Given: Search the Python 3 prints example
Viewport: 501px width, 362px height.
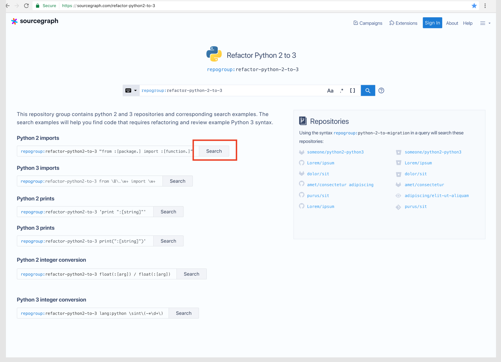Looking at the screenshot, I should (168, 241).
